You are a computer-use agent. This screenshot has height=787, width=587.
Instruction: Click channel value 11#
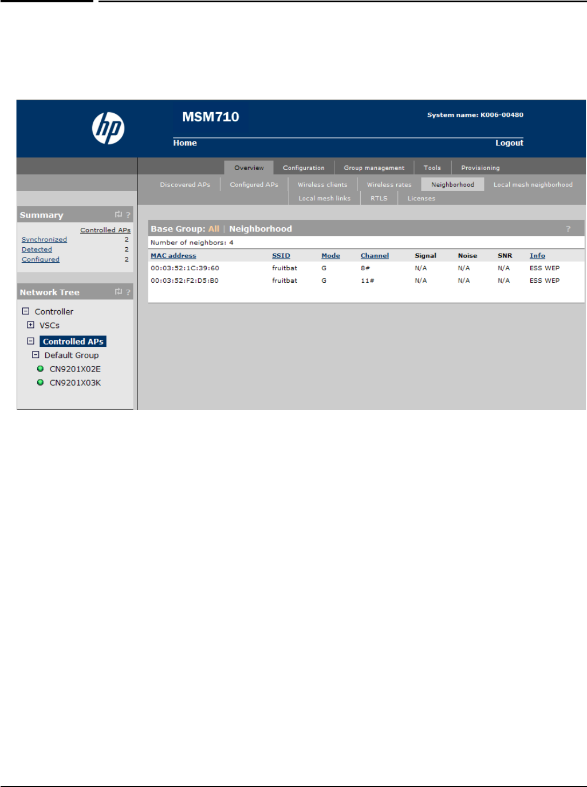(367, 280)
